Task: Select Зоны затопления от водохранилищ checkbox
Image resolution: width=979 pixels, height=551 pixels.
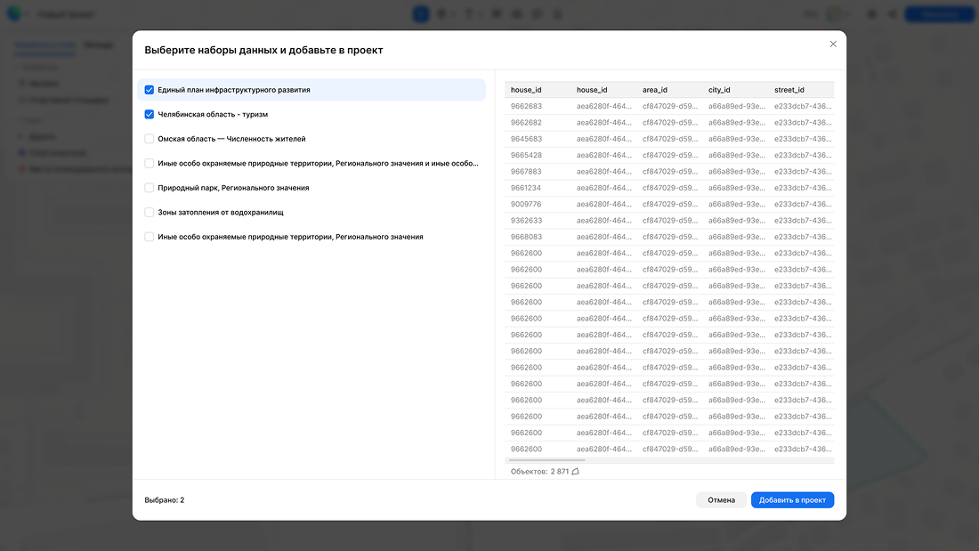Action: coord(150,213)
